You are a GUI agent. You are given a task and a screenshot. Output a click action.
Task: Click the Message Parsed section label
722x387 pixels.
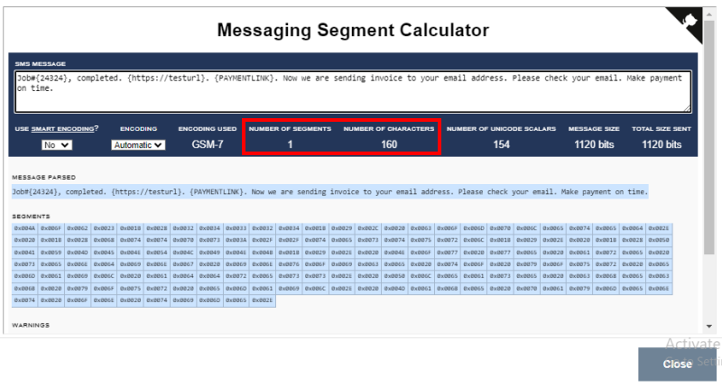[x=43, y=178]
